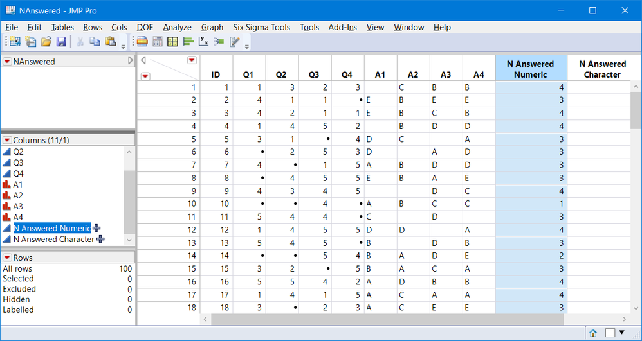
Task: Select N Answered Numeric in Columns list
Action: pos(52,228)
